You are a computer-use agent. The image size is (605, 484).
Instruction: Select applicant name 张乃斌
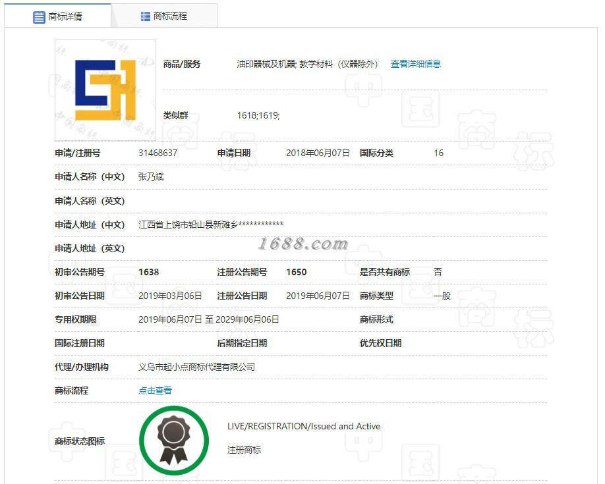click(x=151, y=176)
